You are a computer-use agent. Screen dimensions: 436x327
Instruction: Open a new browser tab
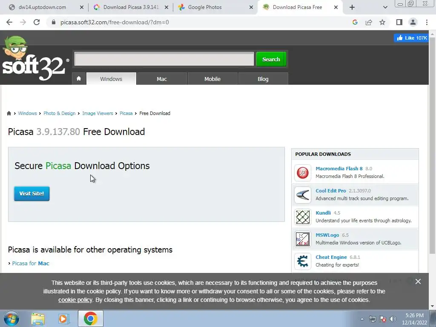point(352,7)
